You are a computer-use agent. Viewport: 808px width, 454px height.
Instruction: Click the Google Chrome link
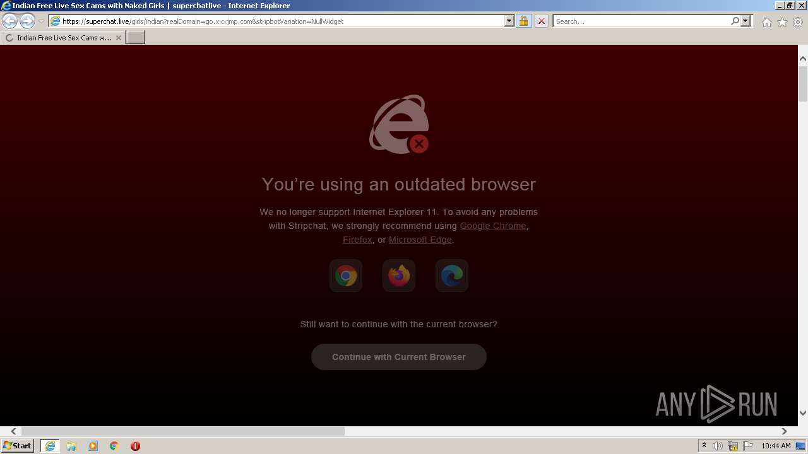coord(493,226)
